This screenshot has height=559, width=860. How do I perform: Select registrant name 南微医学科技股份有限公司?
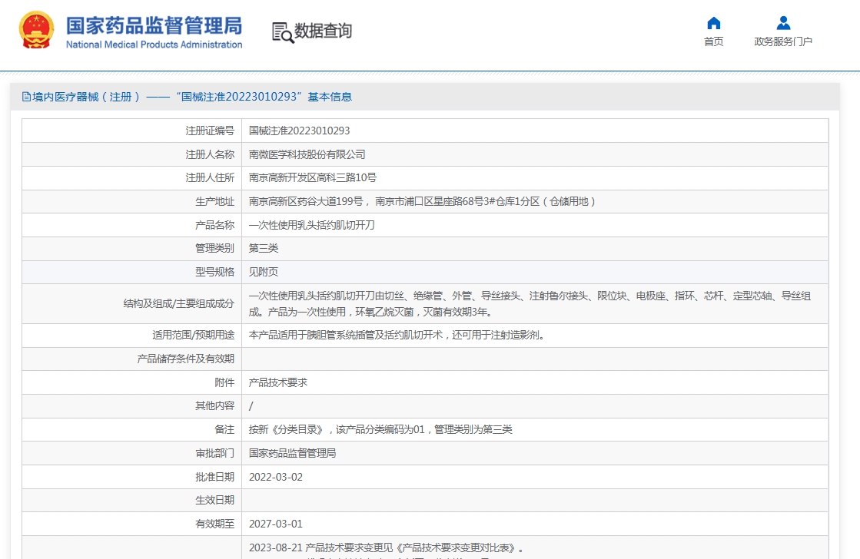pyautogui.click(x=307, y=154)
